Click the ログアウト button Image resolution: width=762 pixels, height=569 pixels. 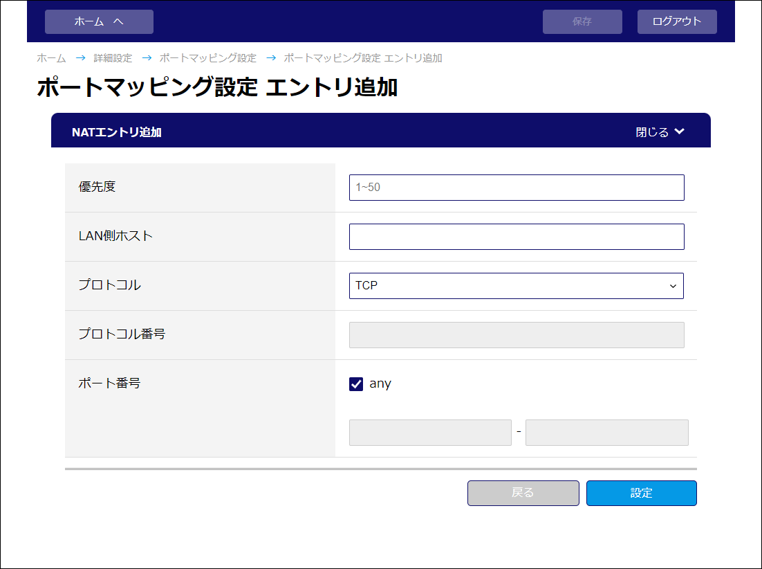(677, 21)
